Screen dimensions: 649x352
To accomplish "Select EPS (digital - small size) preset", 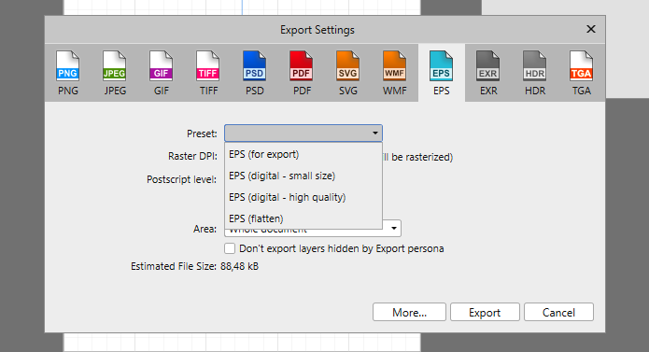I will [303, 176].
